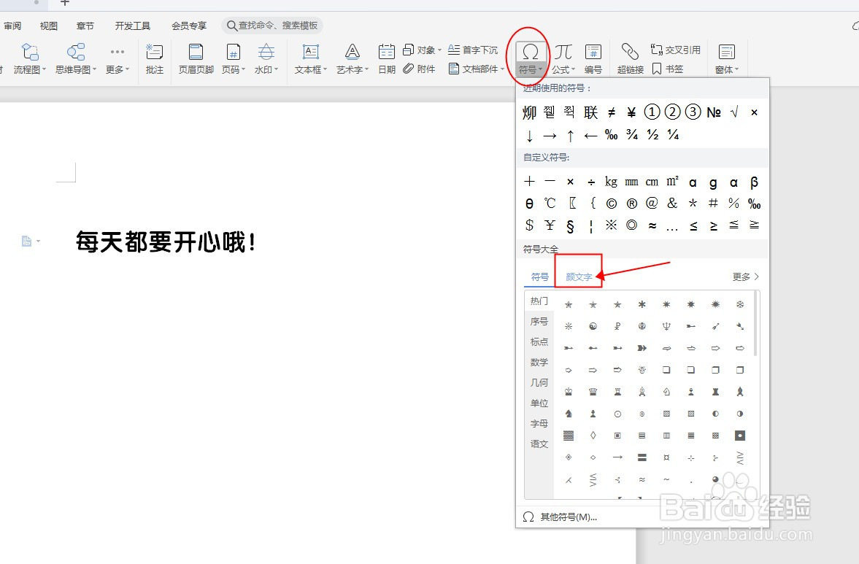The width and height of the screenshot is (859, 564).
Task: Expand 更多 in the symbol panel
Action: coord(741,277)
